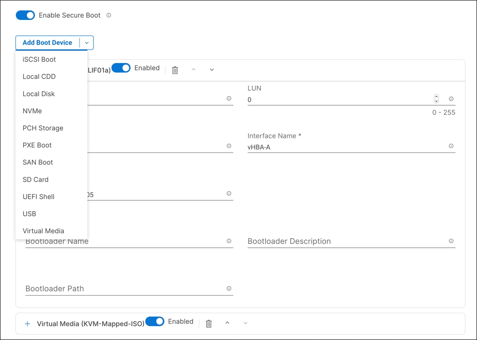The width and height of the screenshot is (477, 340).
Task: Click the info icon beside Interface Name
Action: tap(451, 146)
